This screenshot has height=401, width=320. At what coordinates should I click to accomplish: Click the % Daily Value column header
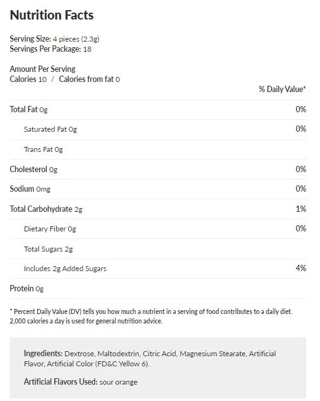282,89
